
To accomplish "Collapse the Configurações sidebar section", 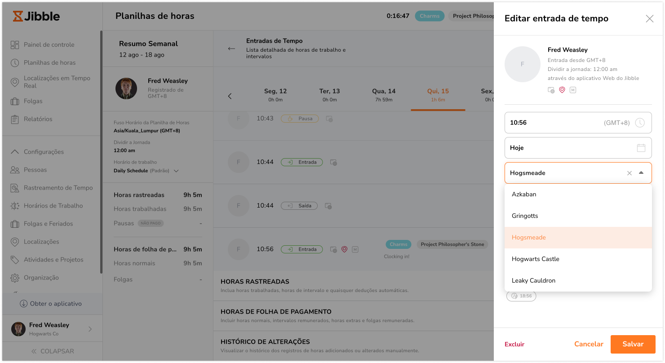I will click(x=15, y=152).
